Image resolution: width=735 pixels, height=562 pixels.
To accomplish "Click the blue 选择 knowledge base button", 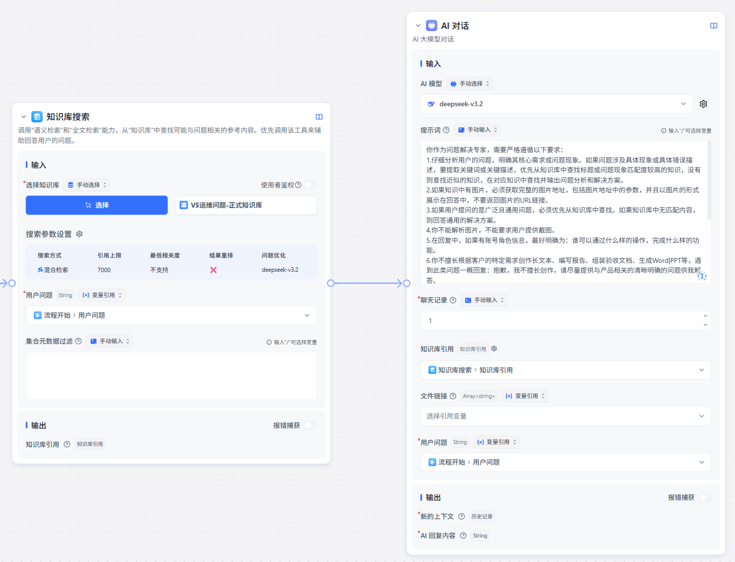I will point(97,205).
